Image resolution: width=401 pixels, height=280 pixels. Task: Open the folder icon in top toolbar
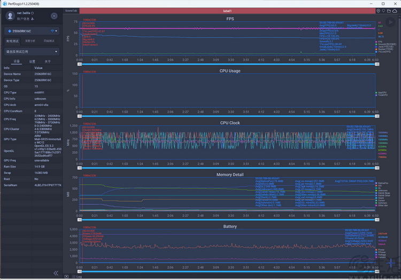[389, 11]
